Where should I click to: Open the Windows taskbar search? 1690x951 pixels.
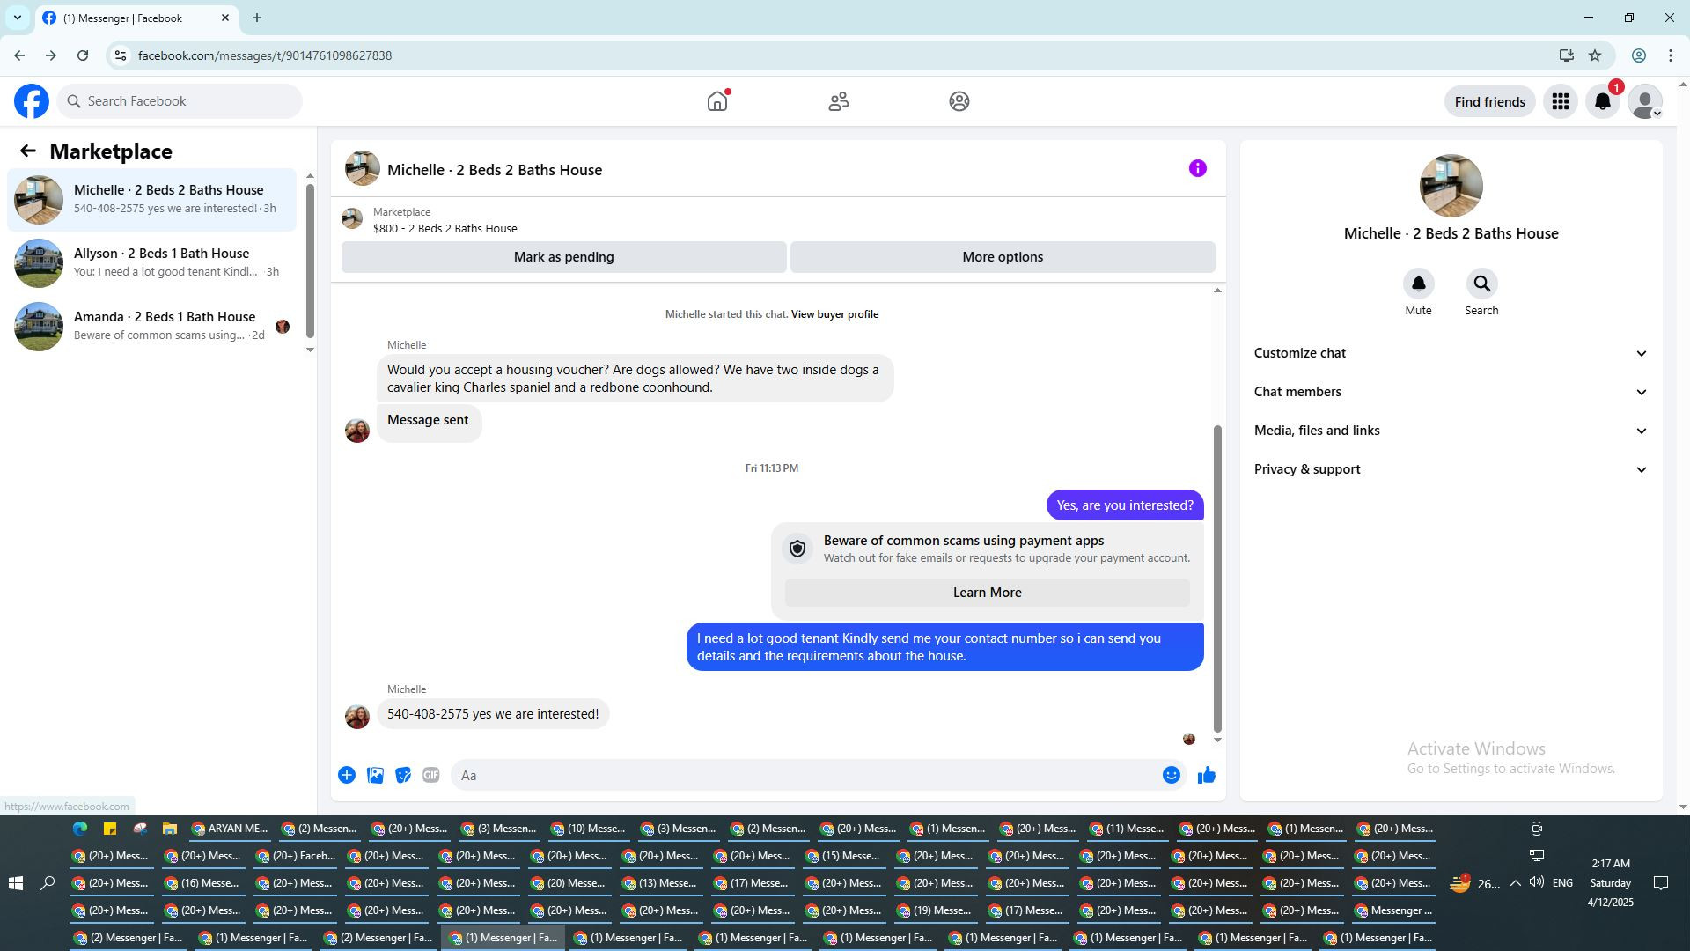(48, 883)
